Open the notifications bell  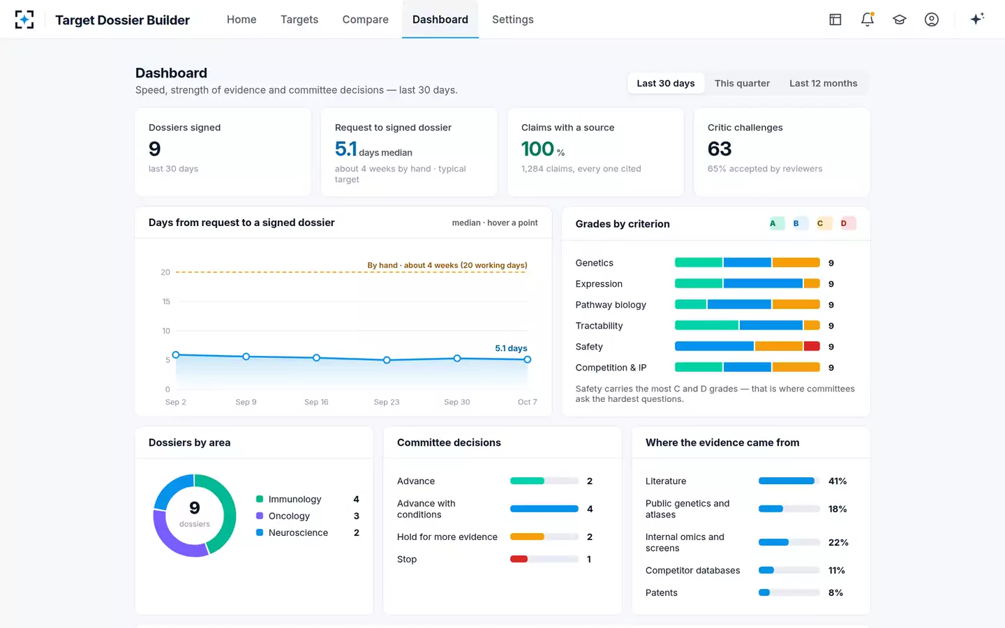[868, 20]
